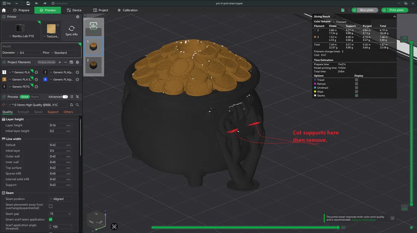
Task: Open the Support settings tab
Action: tap(53, 112)
